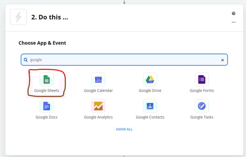
Task: Click the Google Sheets label text
Action: pos(47,91)
